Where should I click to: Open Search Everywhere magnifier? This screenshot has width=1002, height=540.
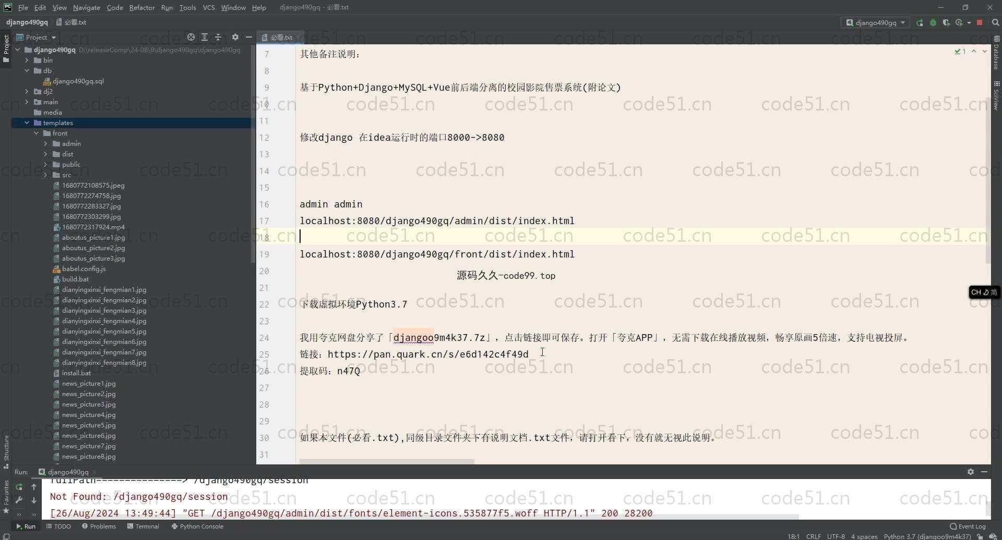coord(995,23)
